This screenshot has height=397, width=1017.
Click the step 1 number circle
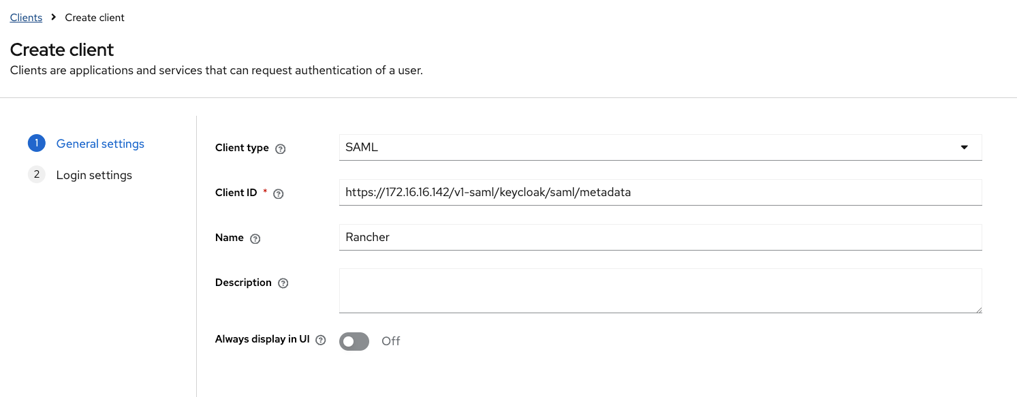[37, 144]
